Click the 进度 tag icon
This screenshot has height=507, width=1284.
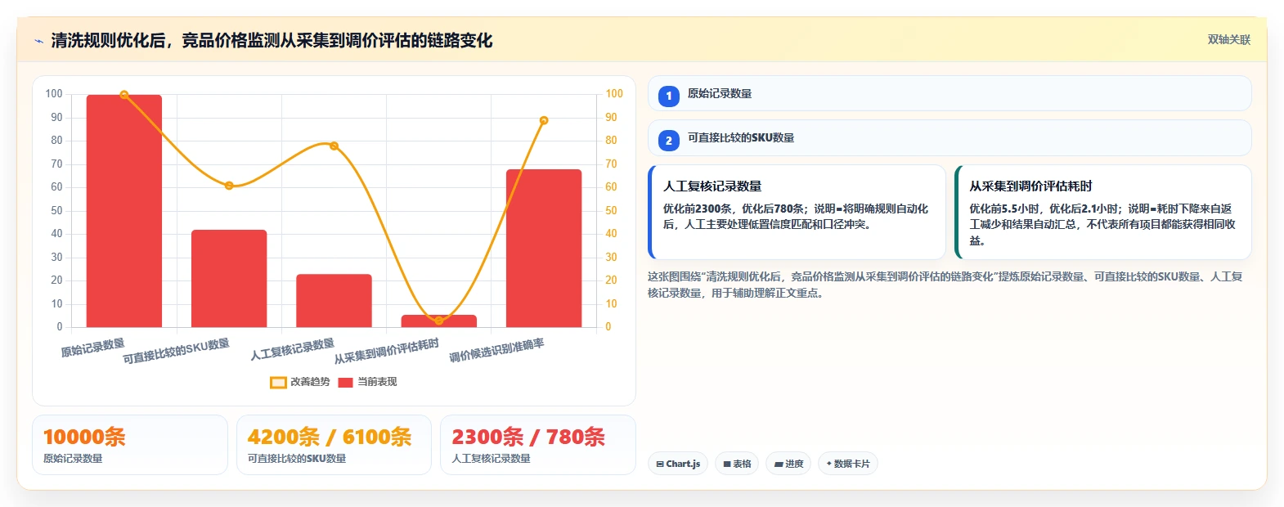(779, 464)
